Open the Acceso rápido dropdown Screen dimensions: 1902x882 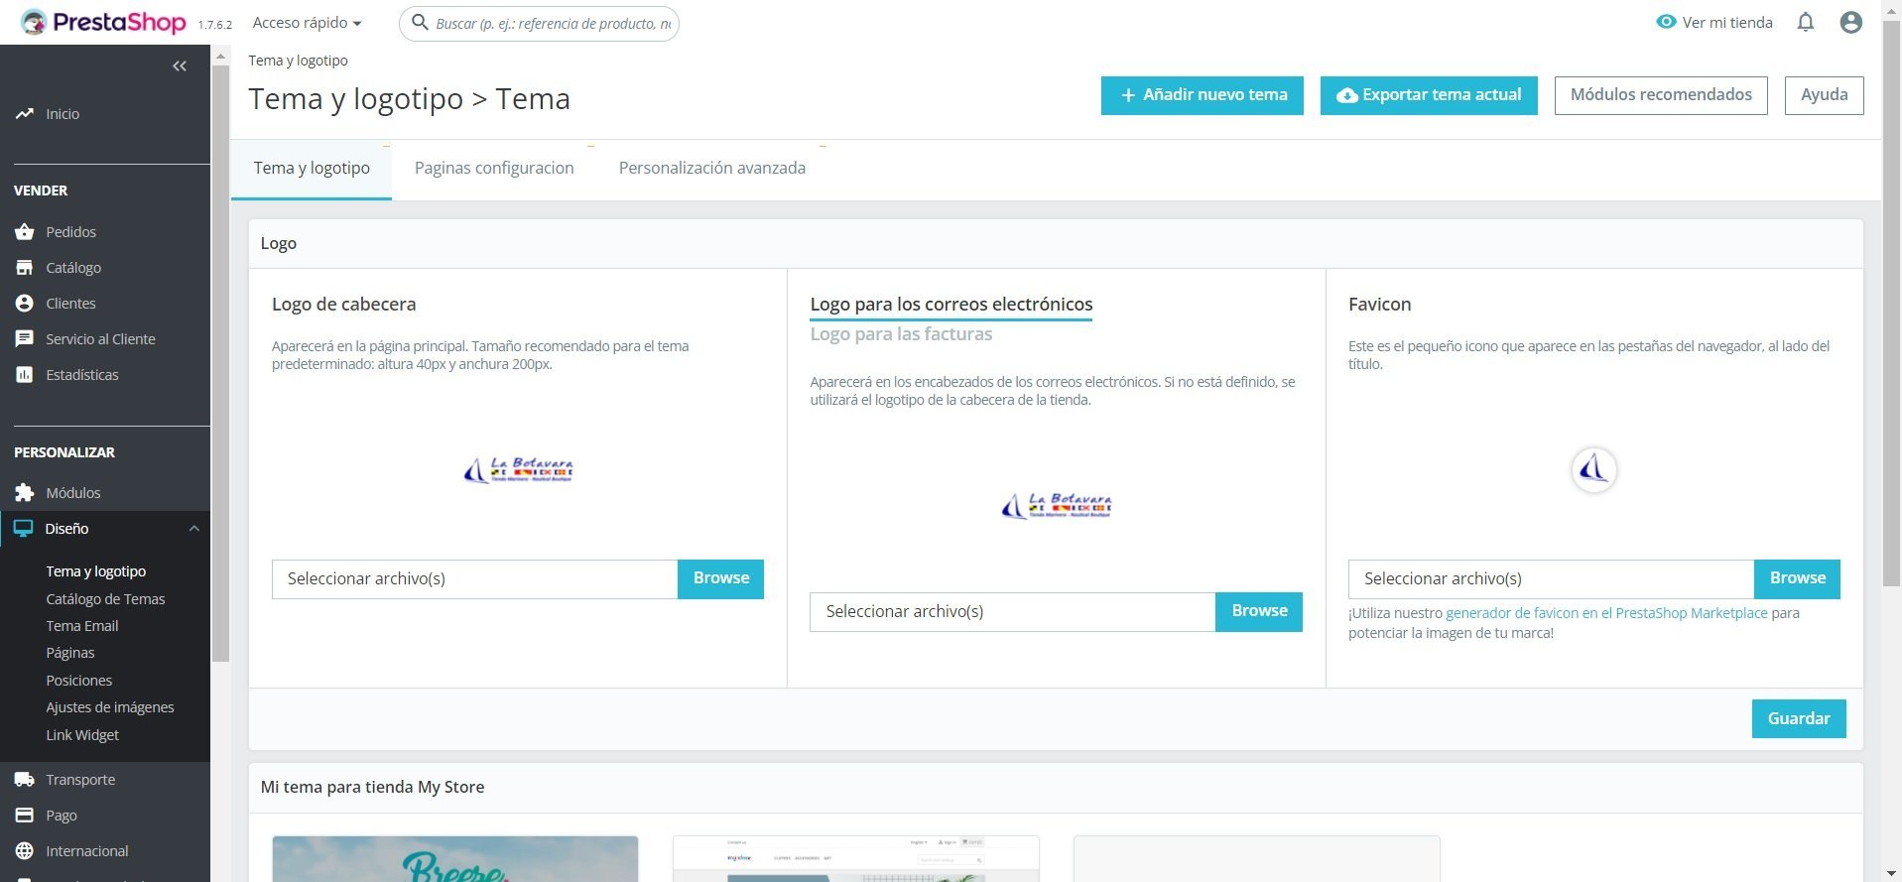click(x=307, y=22)
